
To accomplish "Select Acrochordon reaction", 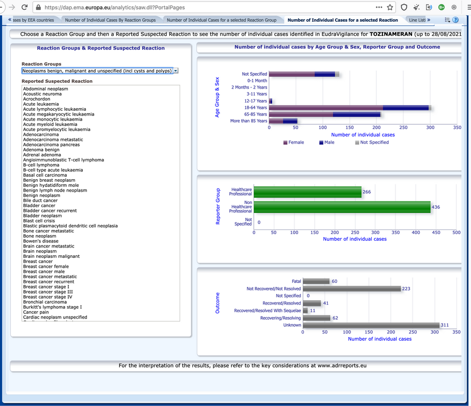I will pyautogui.click(x=37, y=99).
